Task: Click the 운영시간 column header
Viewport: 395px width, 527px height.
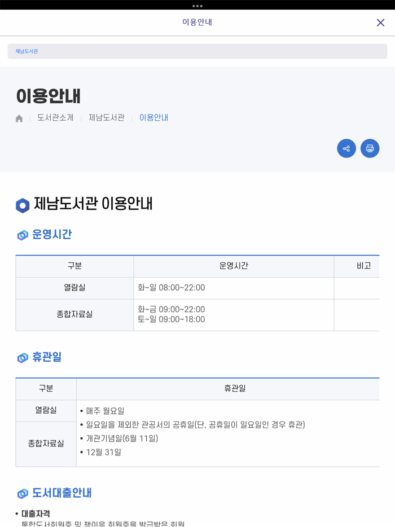Action: tap(234, 266)
